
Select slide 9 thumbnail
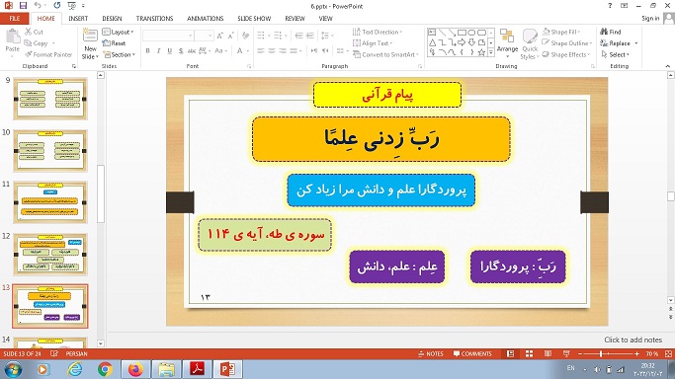50,99
